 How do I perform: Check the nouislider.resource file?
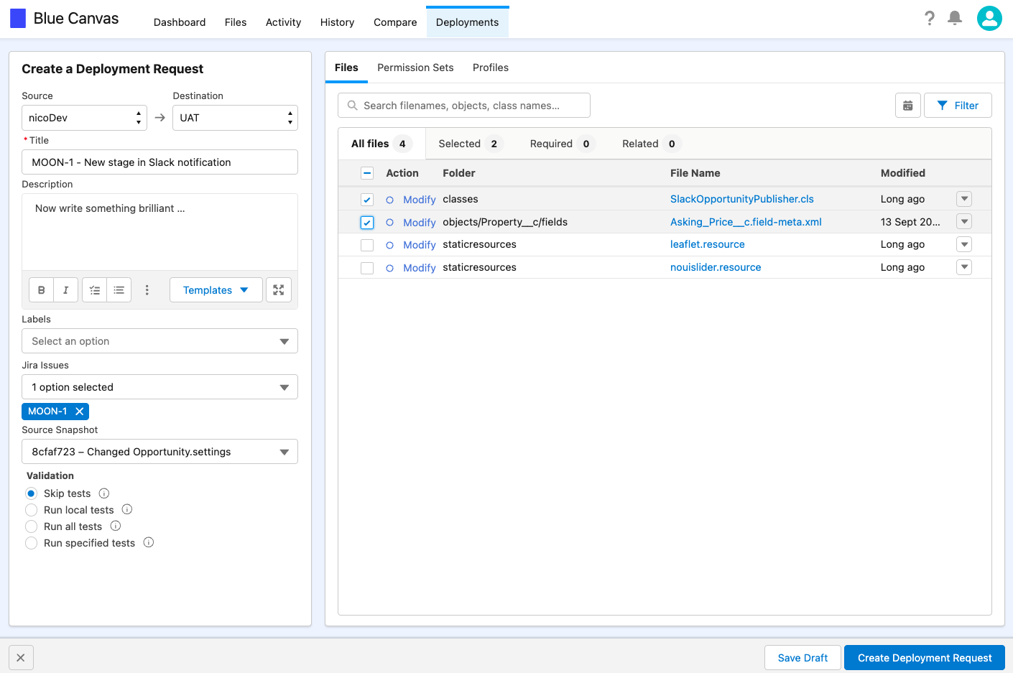[x=367, y=268]
